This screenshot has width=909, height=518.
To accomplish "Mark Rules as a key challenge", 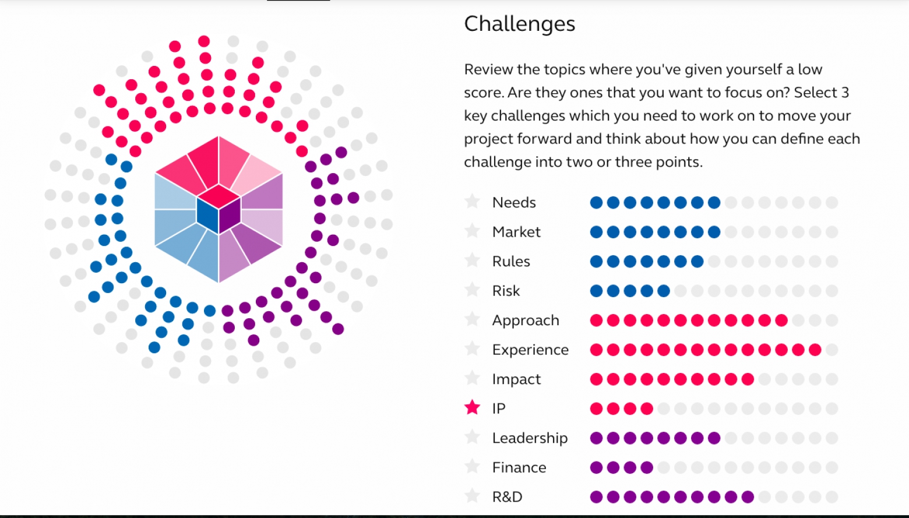I will [x=472, y=260].
